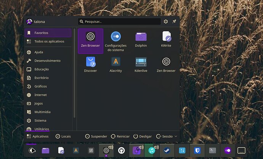Toggle the pin to keep launcher open
Viewport: 263px width, 159px height.
click(175, 22)
